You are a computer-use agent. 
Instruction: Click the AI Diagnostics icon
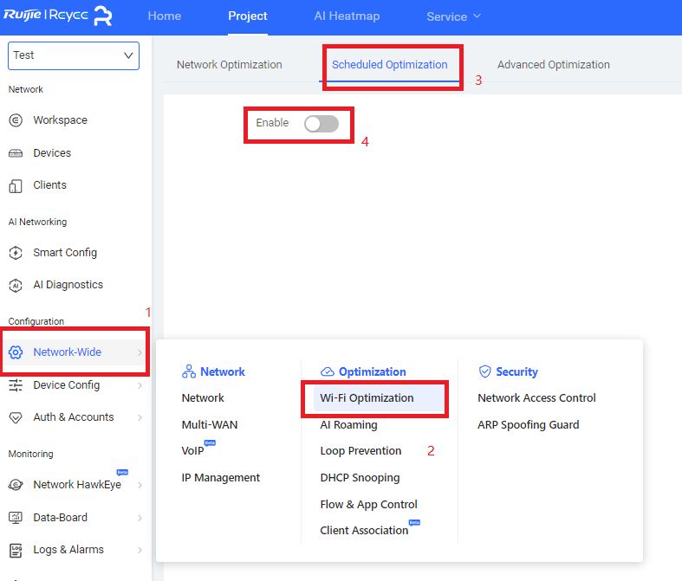click(x=16, y=285)
